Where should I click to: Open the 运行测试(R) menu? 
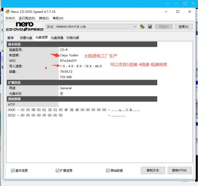27,18
